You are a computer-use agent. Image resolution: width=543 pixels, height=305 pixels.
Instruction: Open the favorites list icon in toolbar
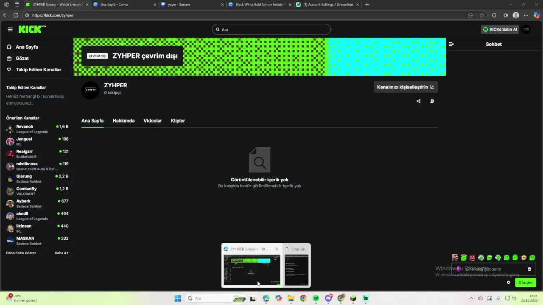coord(506,15)
